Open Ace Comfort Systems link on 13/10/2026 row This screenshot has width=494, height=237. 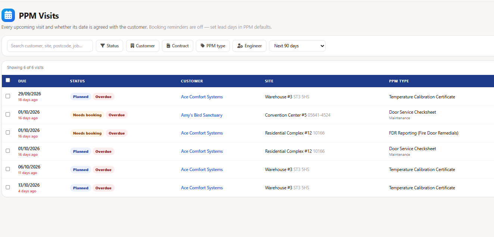[x=202, y=188]
